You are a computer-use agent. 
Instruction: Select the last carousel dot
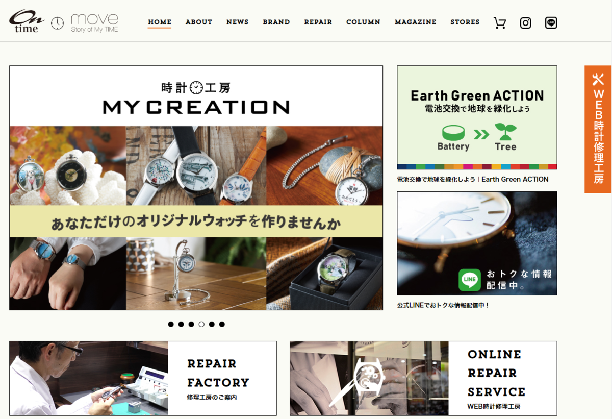(x=222, y=324)
